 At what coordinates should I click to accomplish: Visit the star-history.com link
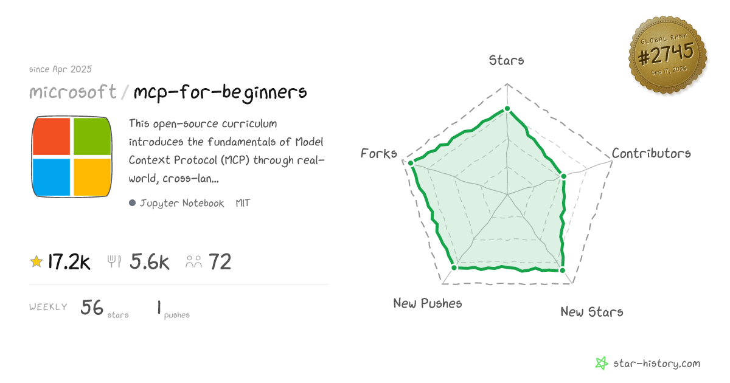tap(656, 364)
